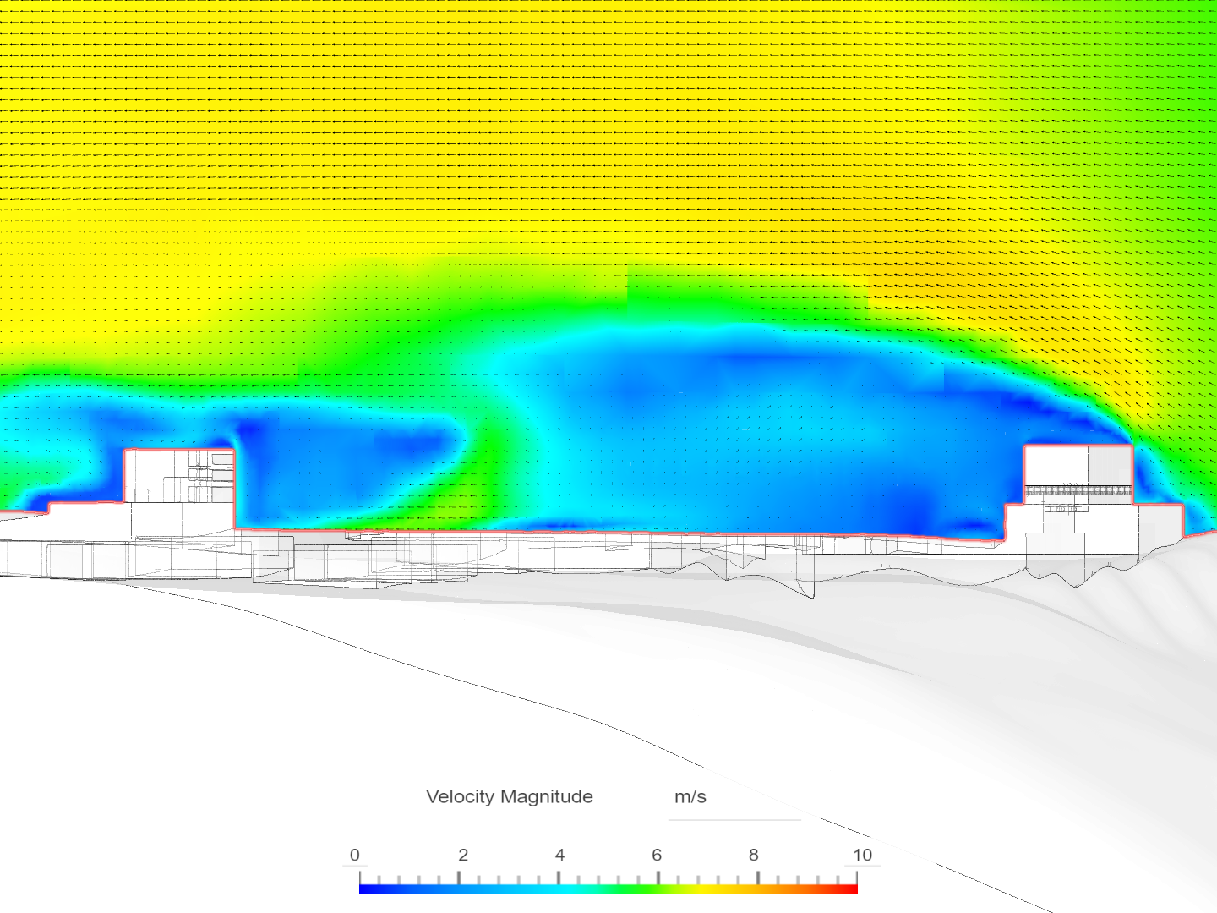The height and width of the screenshot is (913, 1217).
Task: Click the "Velocity Magnitude" legend title
Action: pyautogui.click(x=510, y=796)
